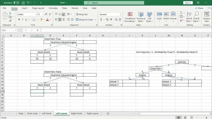
Task: Click the Format Painter brush icon
Action: (x=10, y=20)
